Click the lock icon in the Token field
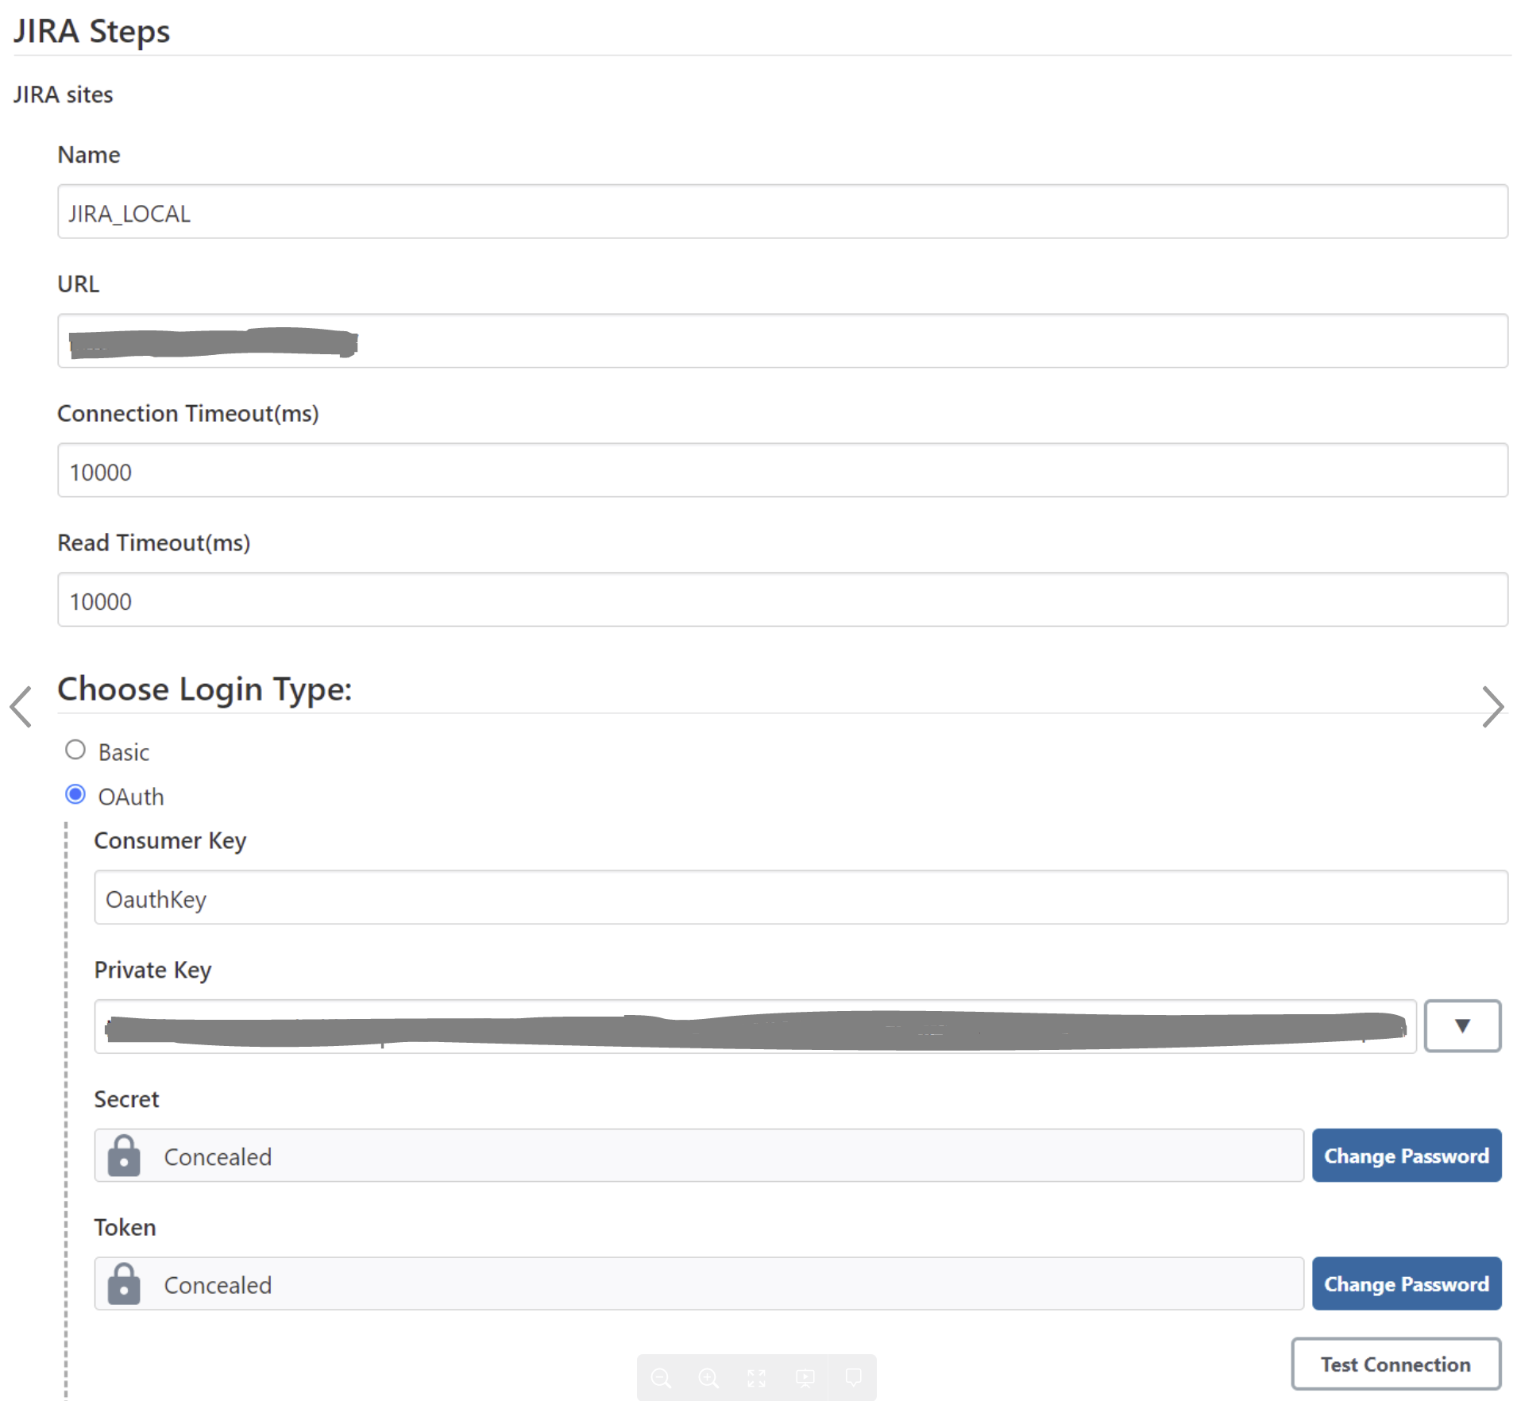1517x1401 pixels. click(x=124, y=1283)
